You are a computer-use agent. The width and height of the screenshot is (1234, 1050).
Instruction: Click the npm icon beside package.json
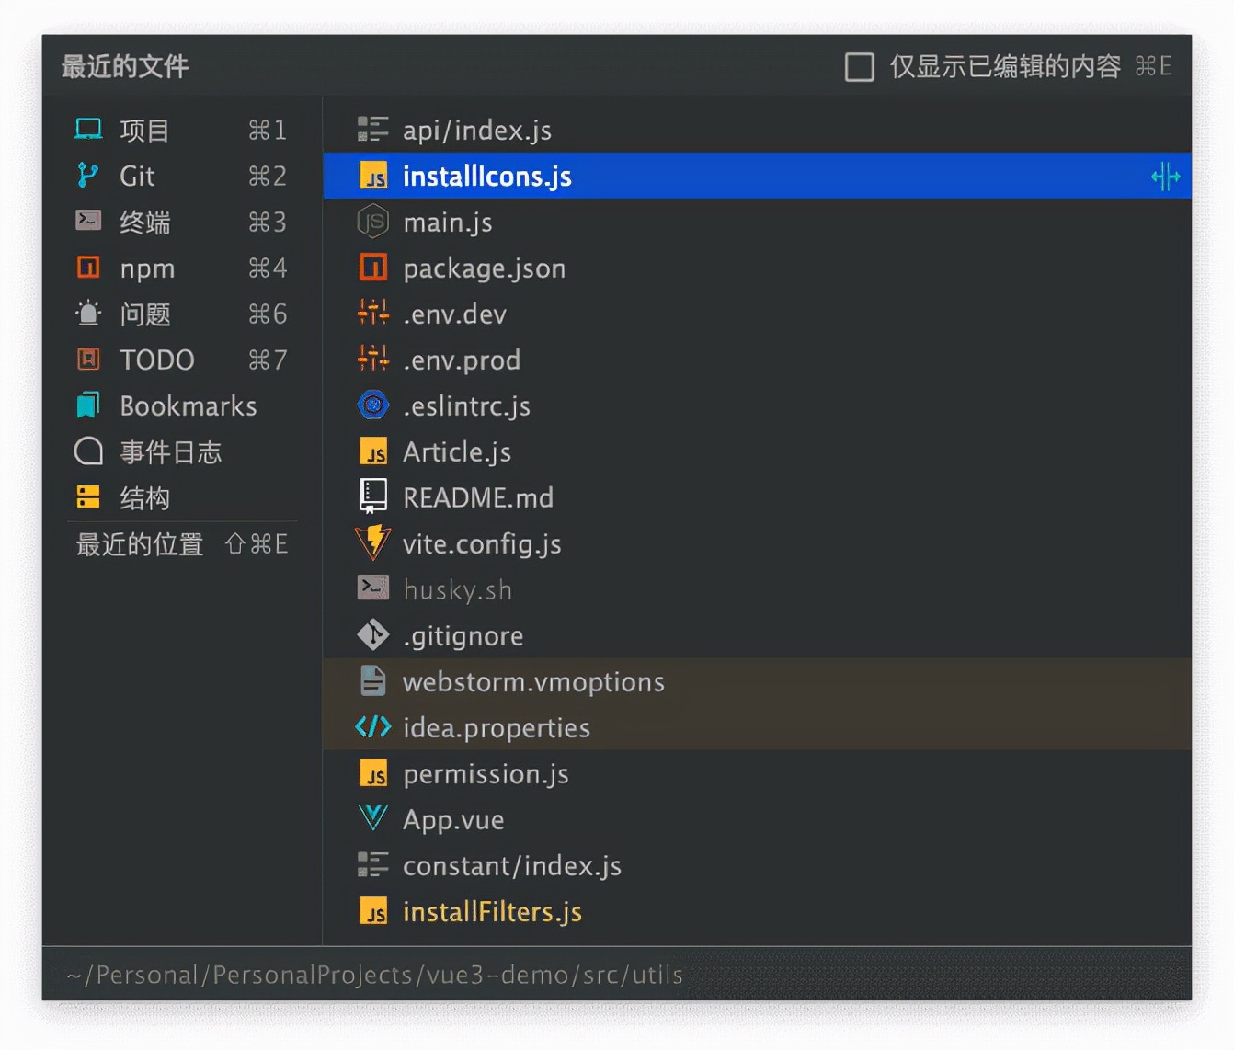click(x=372, y=268)
